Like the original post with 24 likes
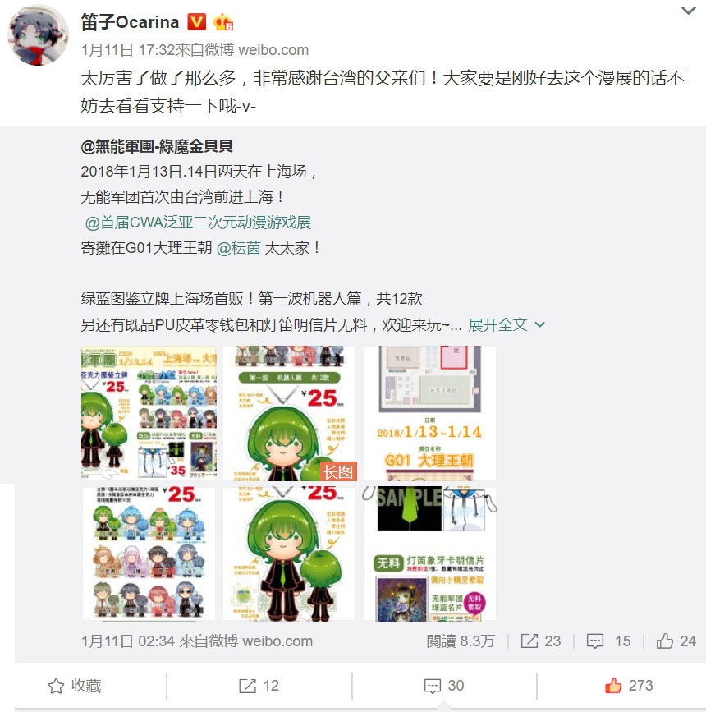The height and width of the screenshot is (712, 706). [x=676, y=641]
